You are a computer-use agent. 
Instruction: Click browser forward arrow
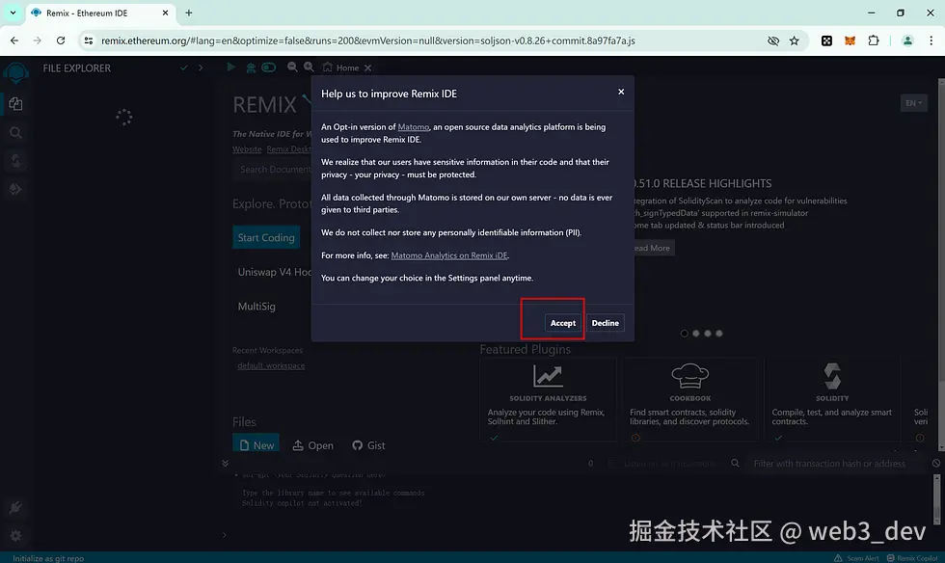pyautogui.click(x=38, y=40)
